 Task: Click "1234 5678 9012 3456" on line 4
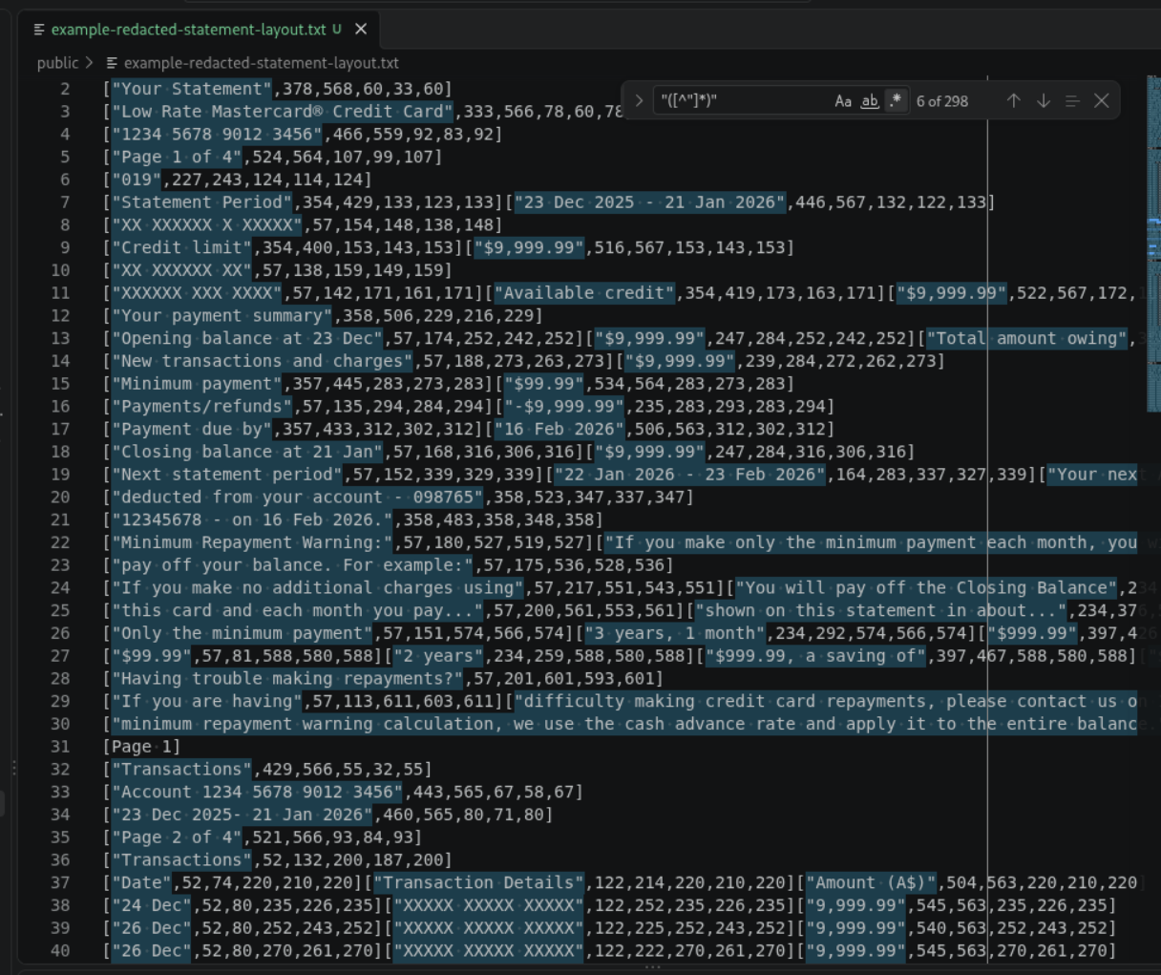pos(218,135)
